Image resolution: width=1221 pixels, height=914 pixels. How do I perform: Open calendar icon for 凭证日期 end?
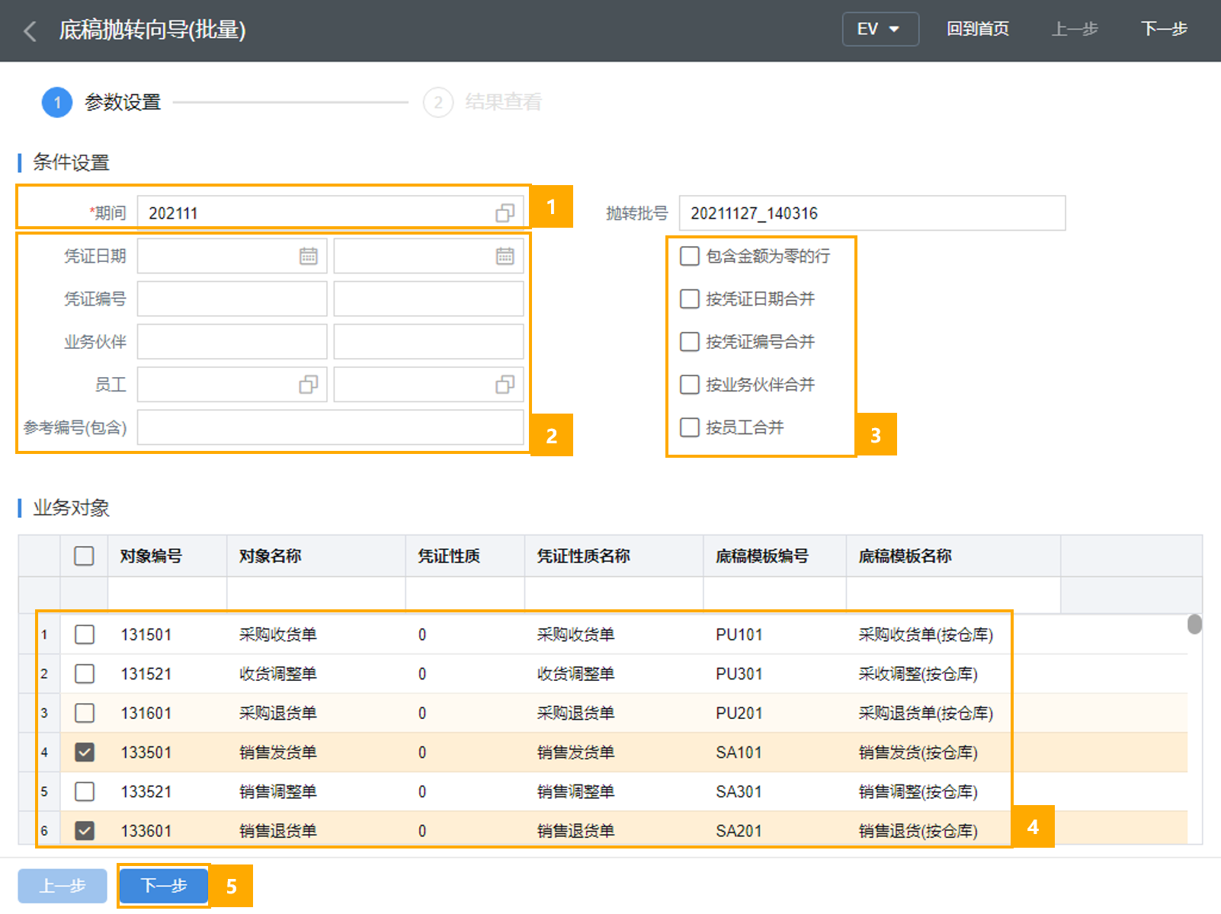(x=505, y=256)
